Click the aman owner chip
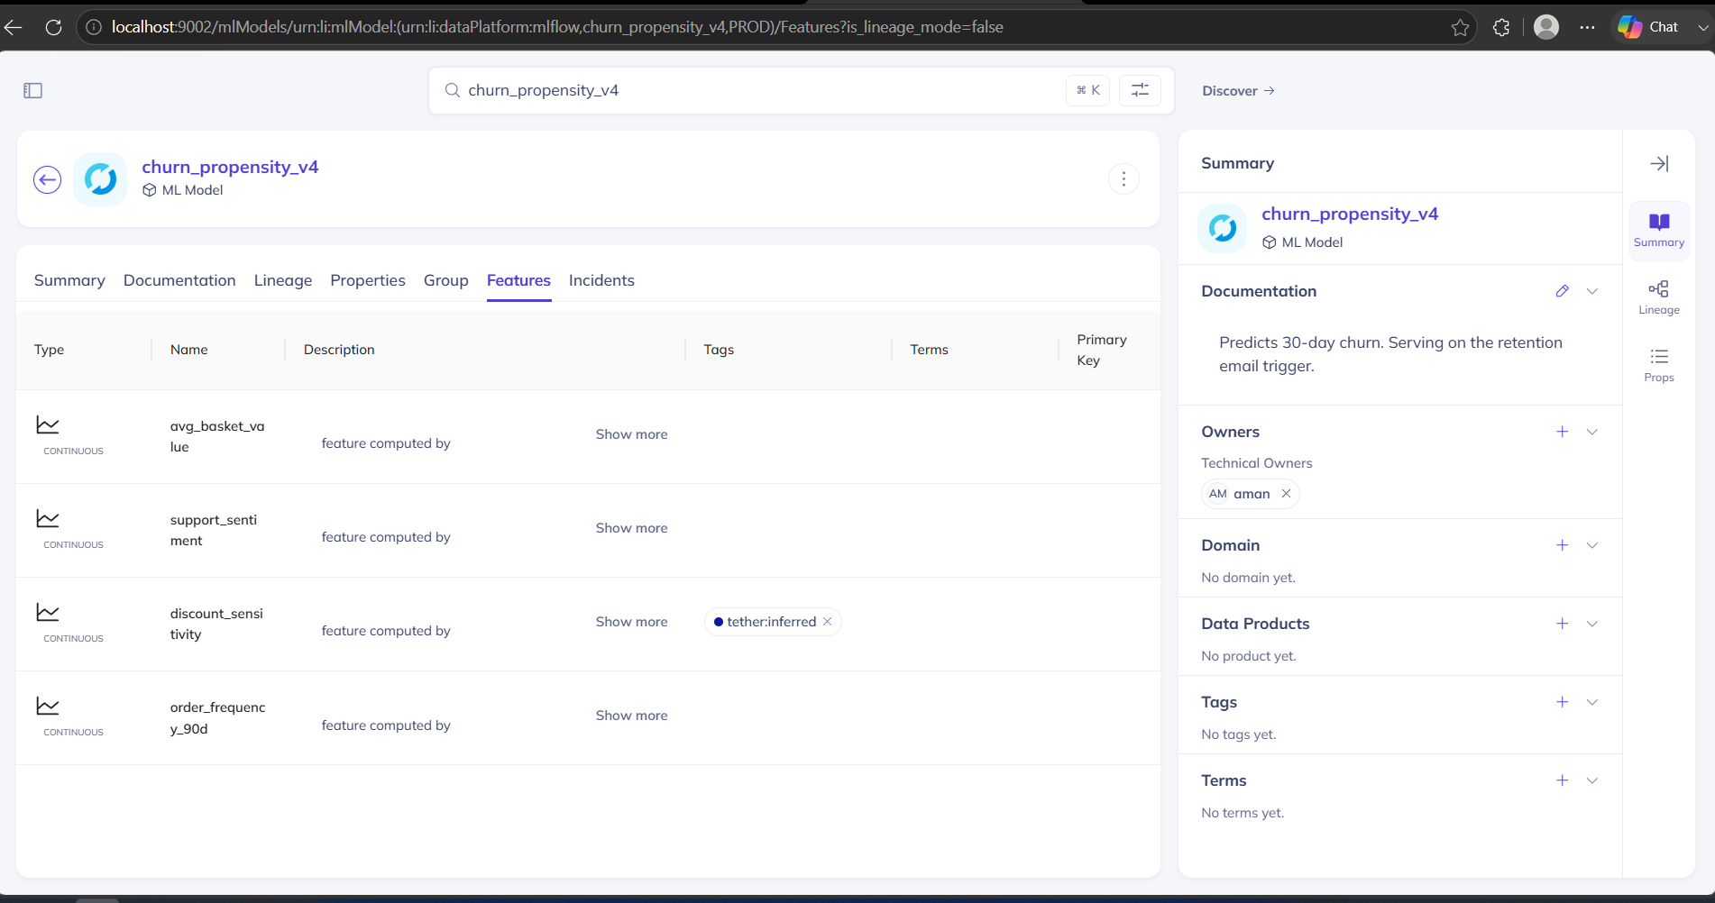Screen dimensions: 1715x903 coord(1250,494)
